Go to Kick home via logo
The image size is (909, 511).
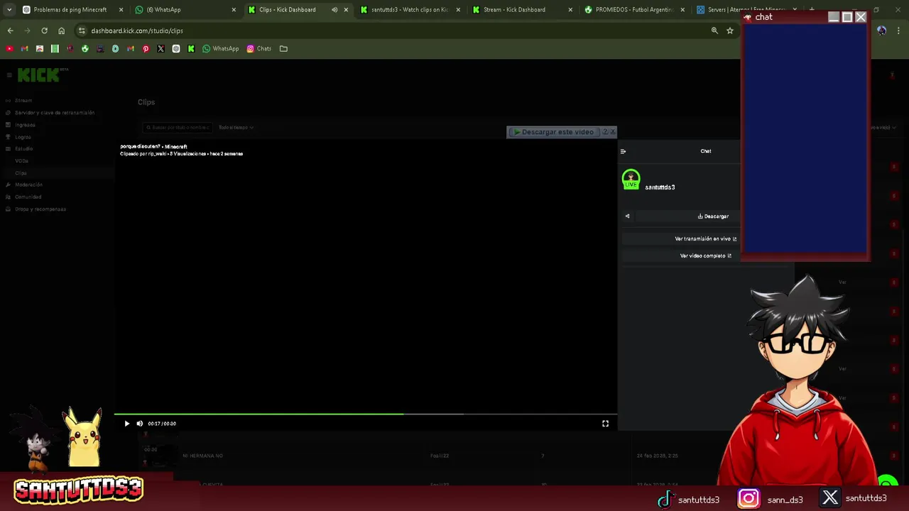point(38,75)
